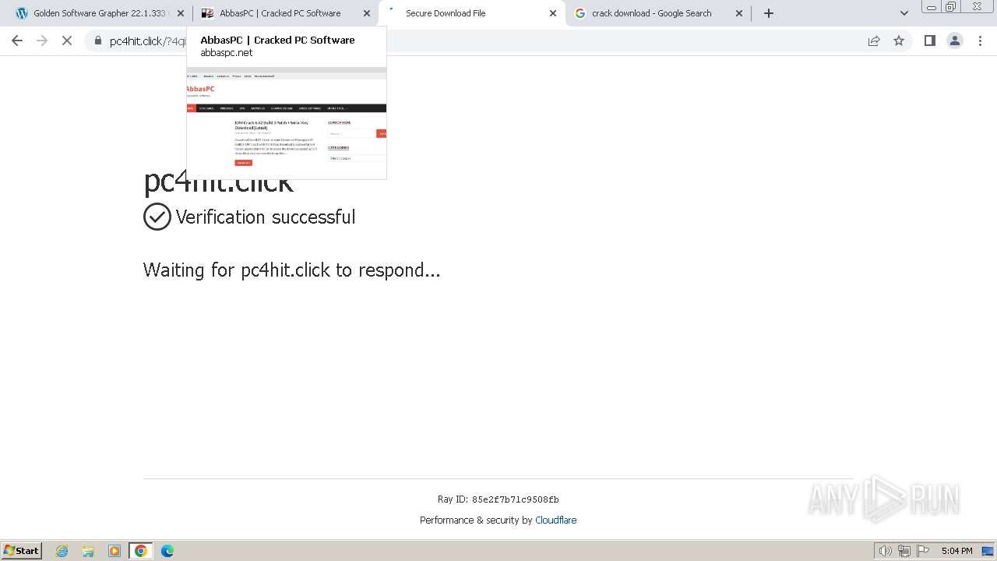Viewport: 997px width, 561px height.
Task: Open Windows Media Player from taskbar
Action: point(114,551)
